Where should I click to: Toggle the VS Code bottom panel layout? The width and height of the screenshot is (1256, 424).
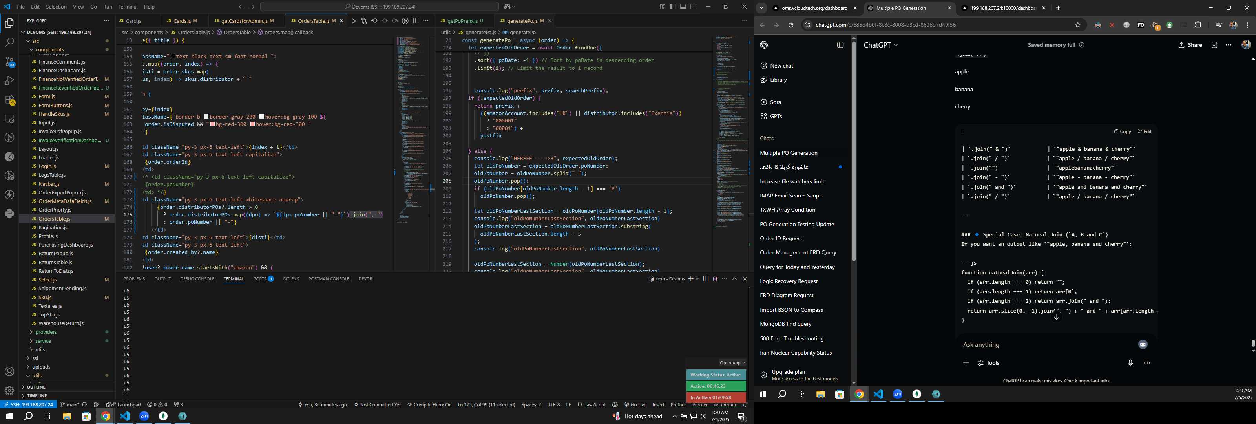(x=683, y=7)
